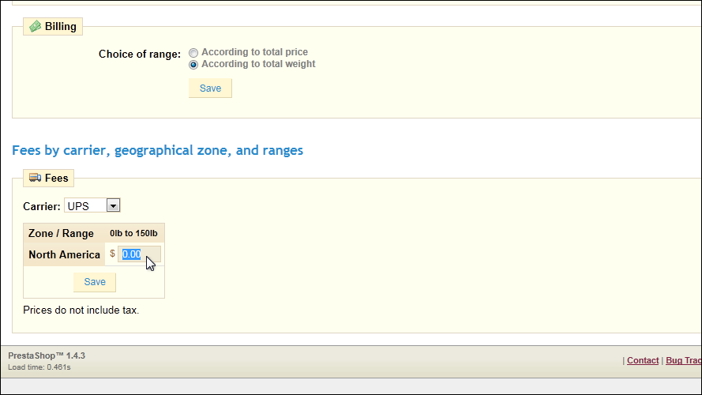Click the delivery truck icon beside Fees

pos(35,178)
